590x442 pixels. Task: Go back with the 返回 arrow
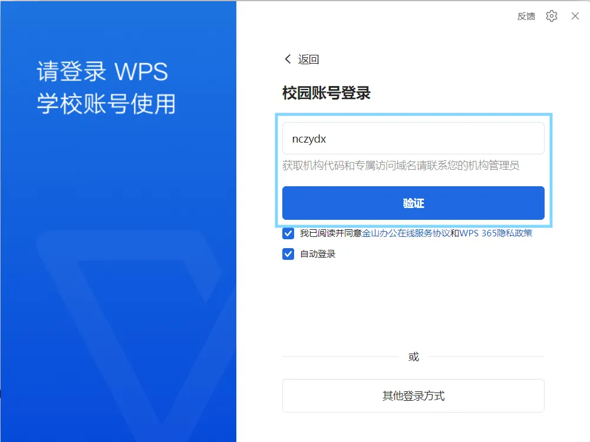(x=288, y=59)
